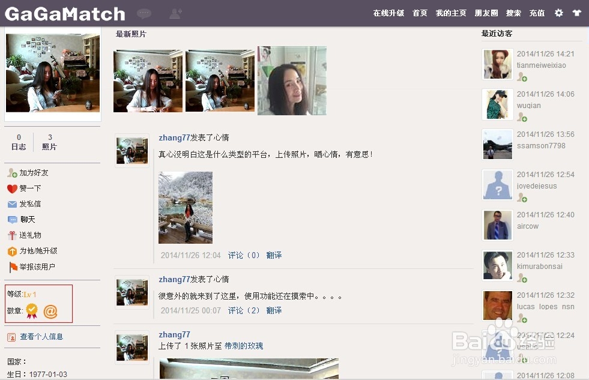Open the chat bubble icon in header
This screenshot has height=380, width=589.
[144, 14]
